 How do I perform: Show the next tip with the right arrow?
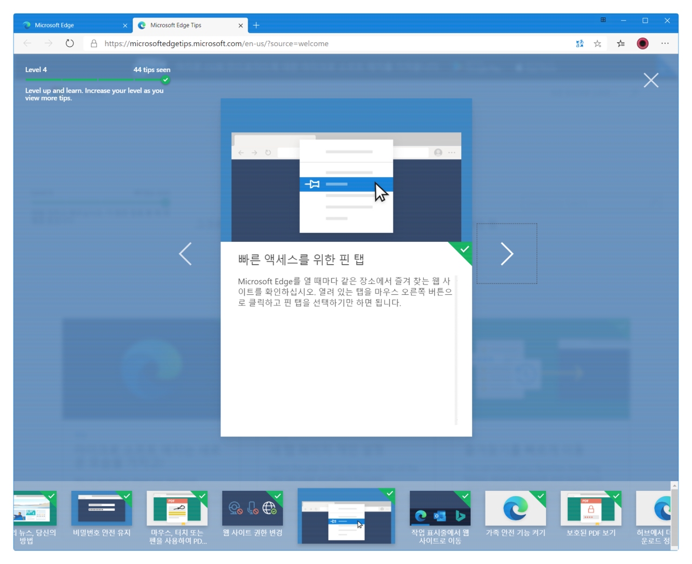click(x=507, y=254)
